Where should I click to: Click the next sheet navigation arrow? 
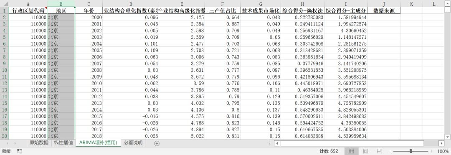(x=15, y=143)
